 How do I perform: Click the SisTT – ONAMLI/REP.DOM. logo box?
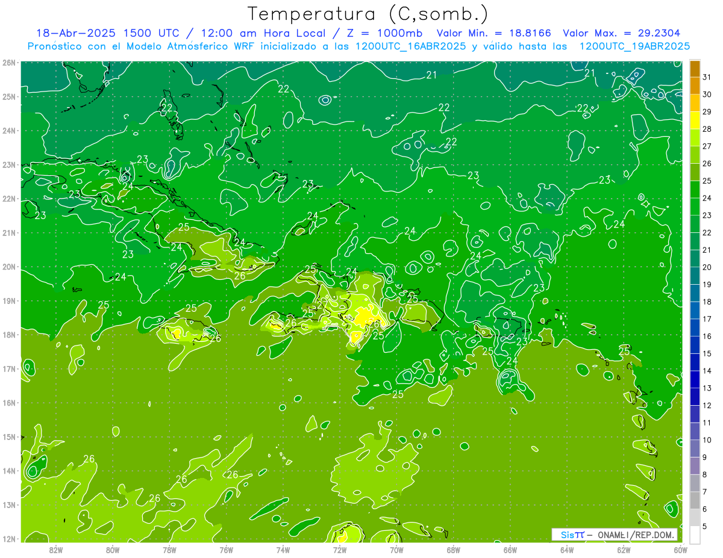615,535
